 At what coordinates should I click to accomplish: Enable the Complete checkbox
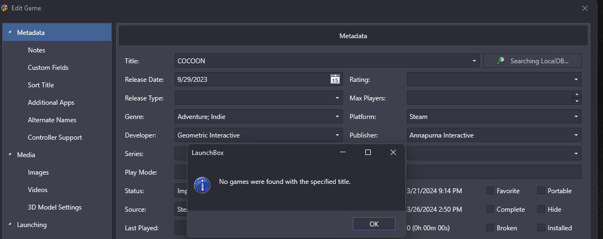490,209
